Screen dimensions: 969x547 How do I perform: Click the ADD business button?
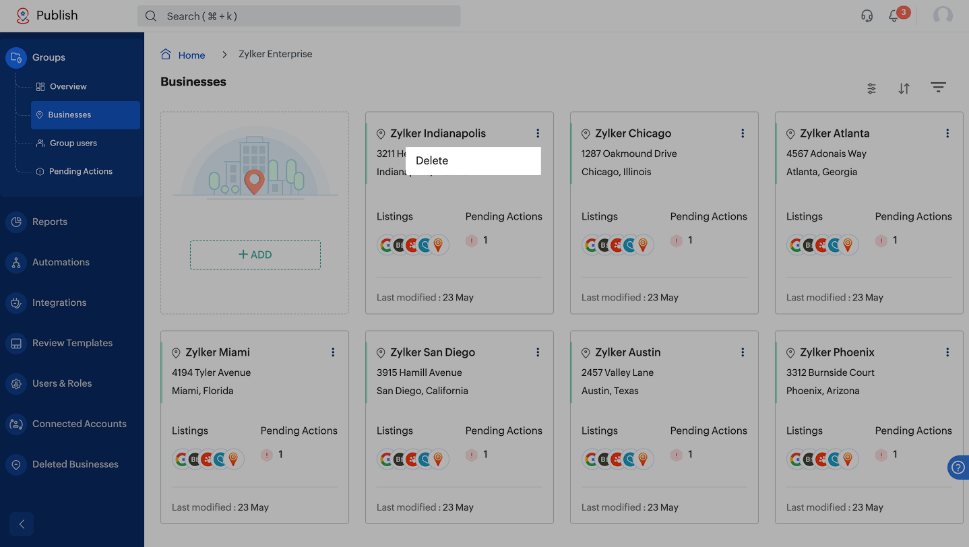click(x=255, y=255)
